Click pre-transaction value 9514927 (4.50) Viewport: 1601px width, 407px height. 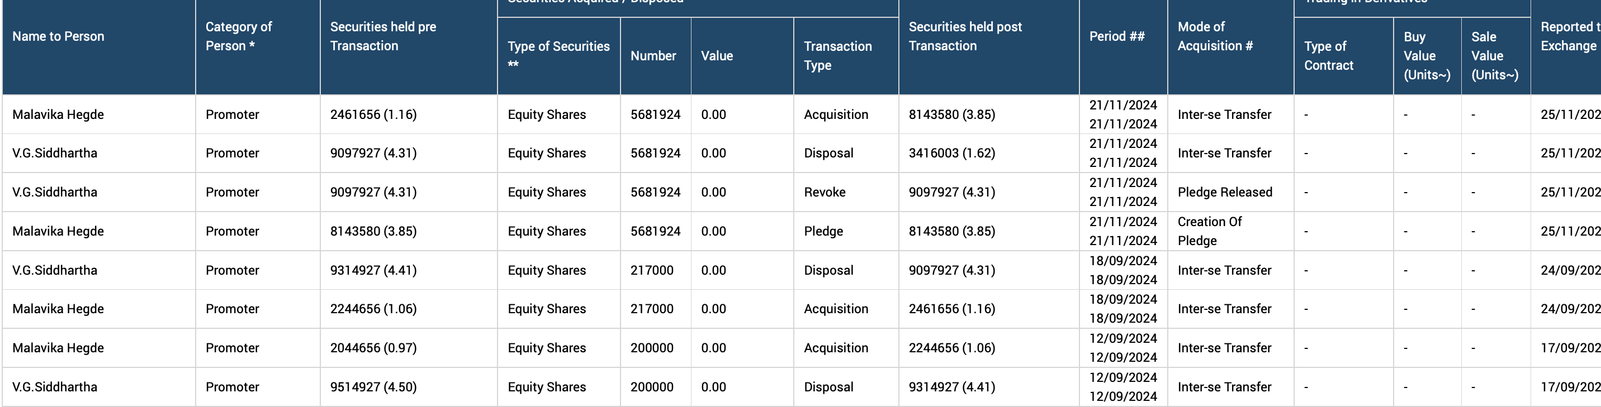tap(373, 387)
